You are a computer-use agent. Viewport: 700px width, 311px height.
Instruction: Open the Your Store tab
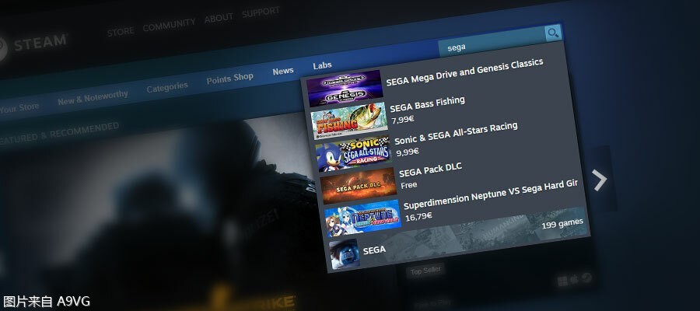[x=19, y=108]
